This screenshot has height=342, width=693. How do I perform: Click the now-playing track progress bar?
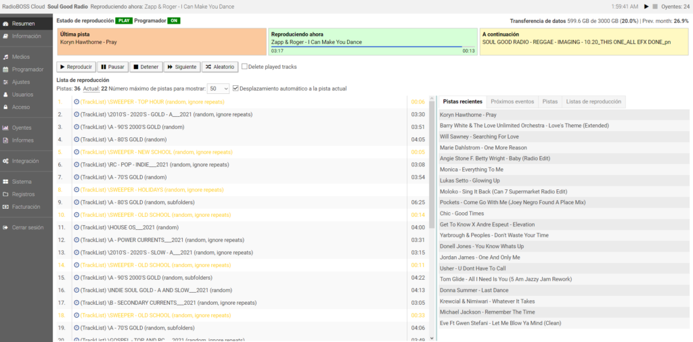[x=372, y=47]
